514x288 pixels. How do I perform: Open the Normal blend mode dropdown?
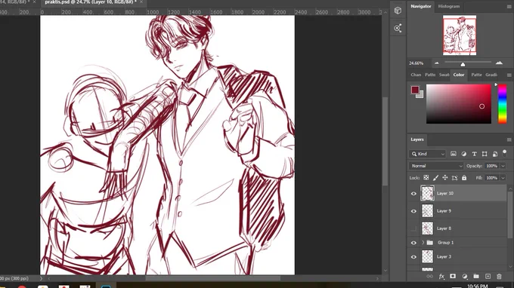tap(436, 166)
